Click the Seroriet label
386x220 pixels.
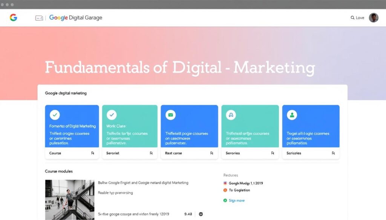[x=113, y=153]
